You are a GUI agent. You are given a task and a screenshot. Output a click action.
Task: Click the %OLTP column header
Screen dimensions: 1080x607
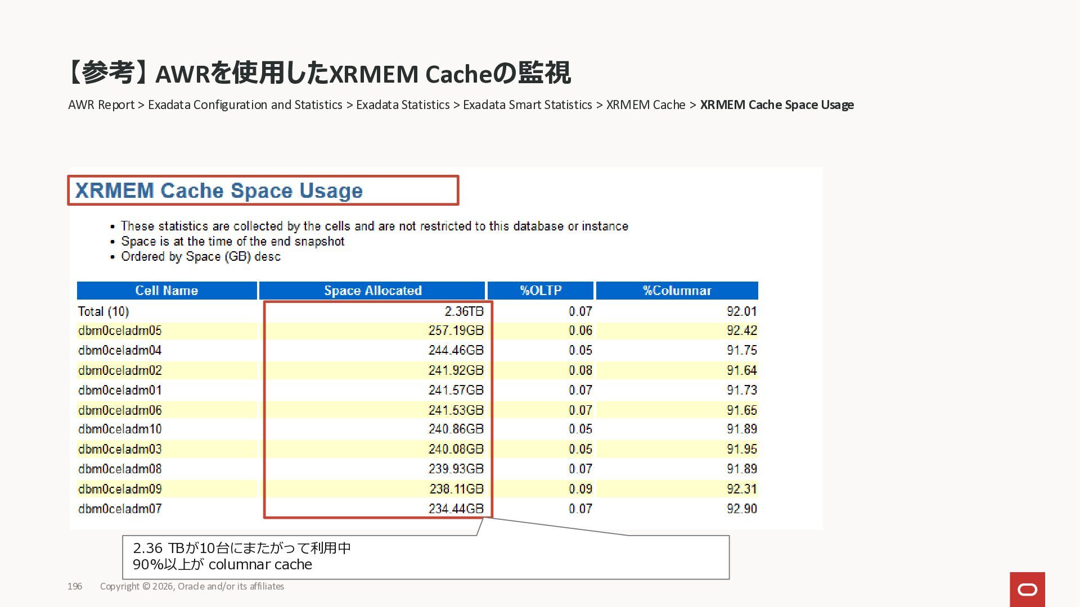pos(541,291)
